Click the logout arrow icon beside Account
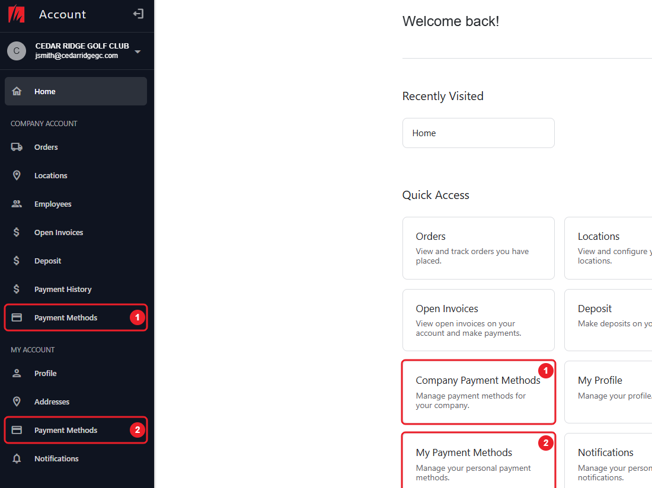The height and width of the screenshot is (488, 652). pos(138,14)
